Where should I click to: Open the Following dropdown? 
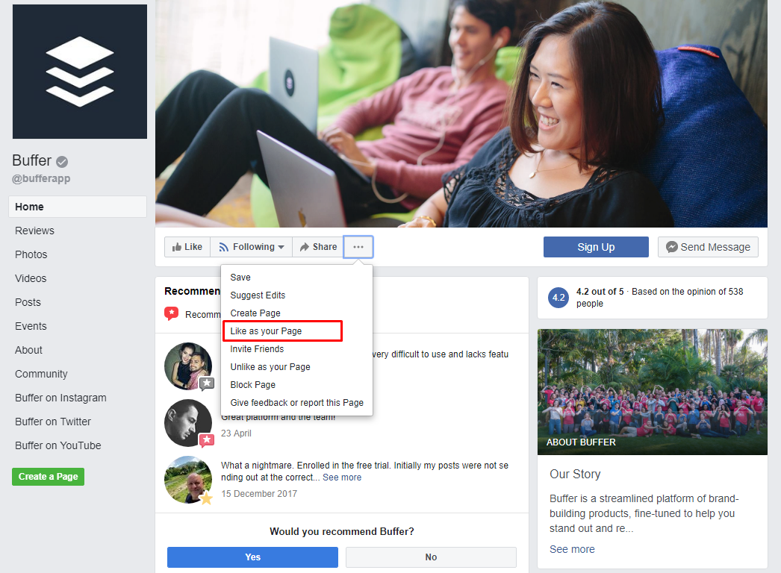click(x=252, y=247)
